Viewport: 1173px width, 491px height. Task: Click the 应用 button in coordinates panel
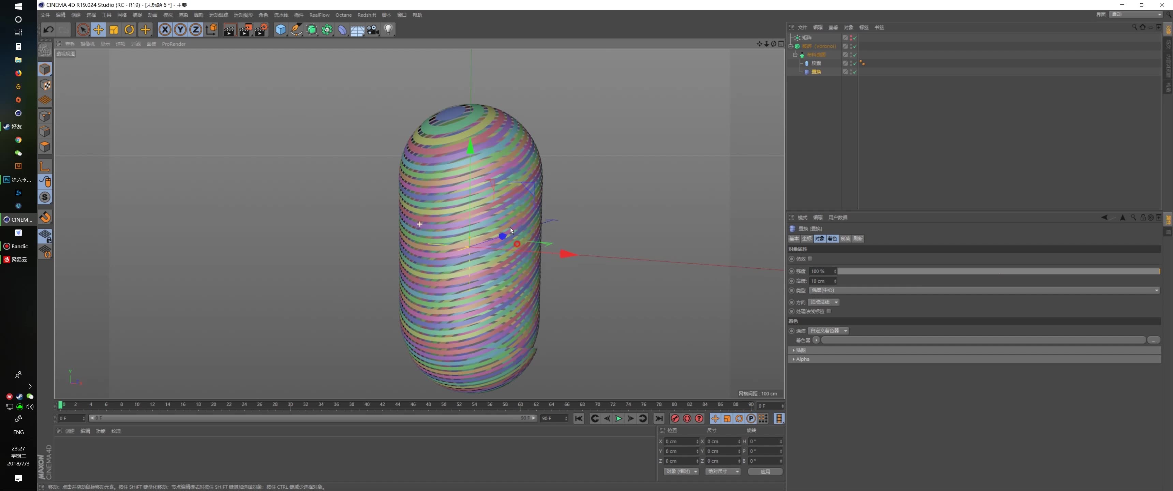[765, 472]
